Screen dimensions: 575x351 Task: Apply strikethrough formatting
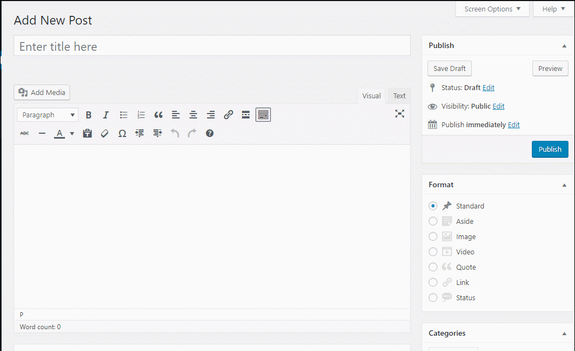point(25,133)
